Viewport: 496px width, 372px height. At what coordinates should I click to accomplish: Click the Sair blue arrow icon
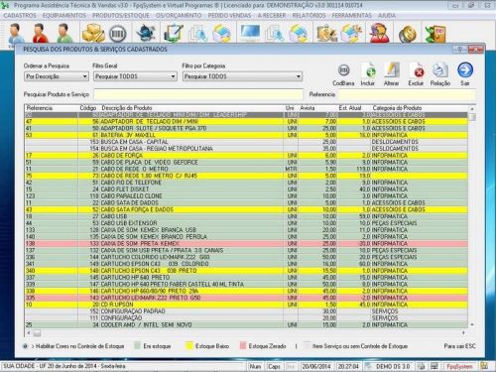465,69
